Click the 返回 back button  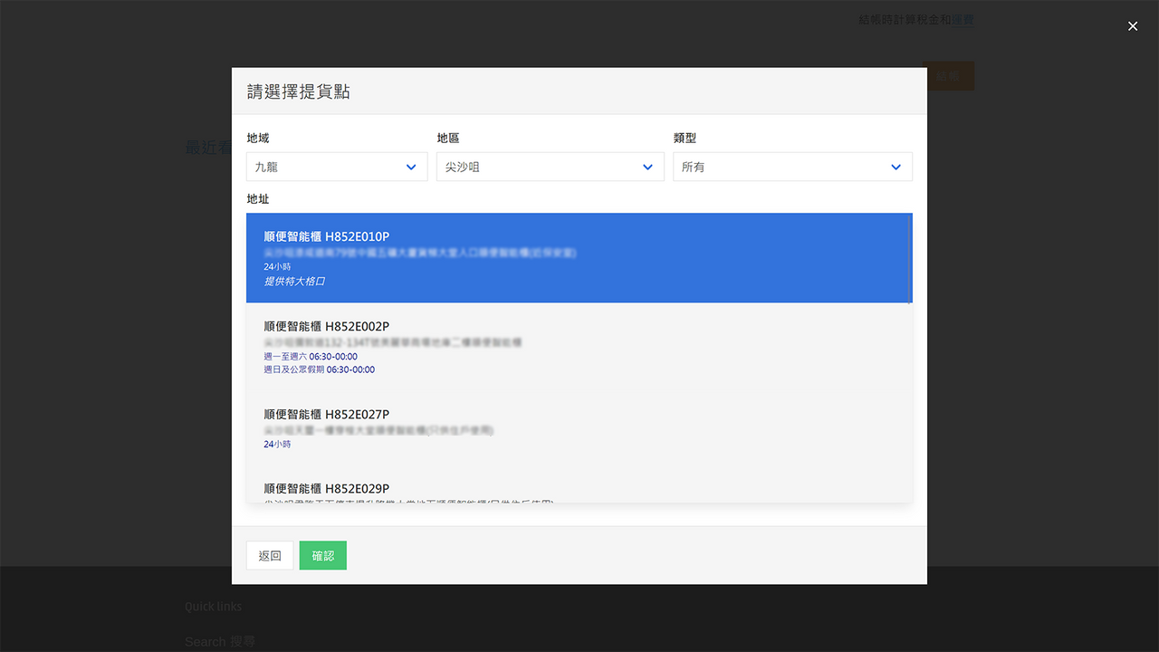pos(270,556)
